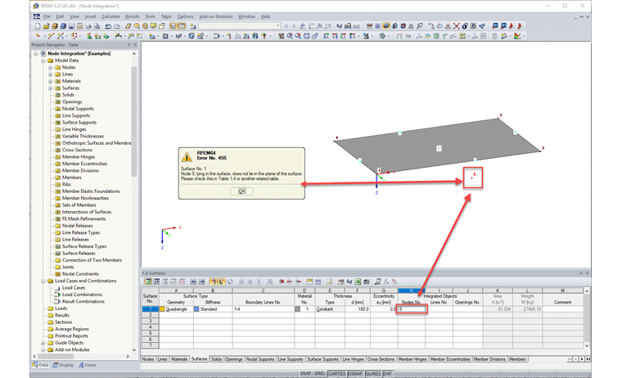Select Result Combinations in the navigator
The width and height of the screenshot is (622, 378).
click(x=83, y=301)
